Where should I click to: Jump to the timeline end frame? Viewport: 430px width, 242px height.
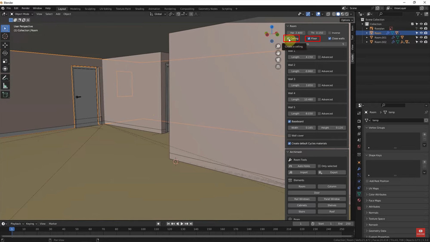tap(191, 224)
